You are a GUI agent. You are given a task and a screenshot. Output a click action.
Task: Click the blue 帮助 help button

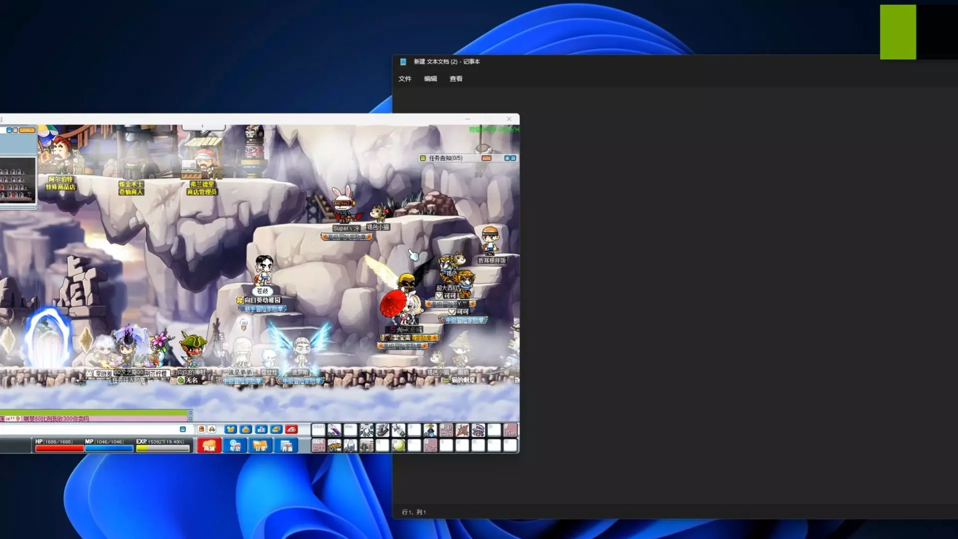click(x=235, y=445)
